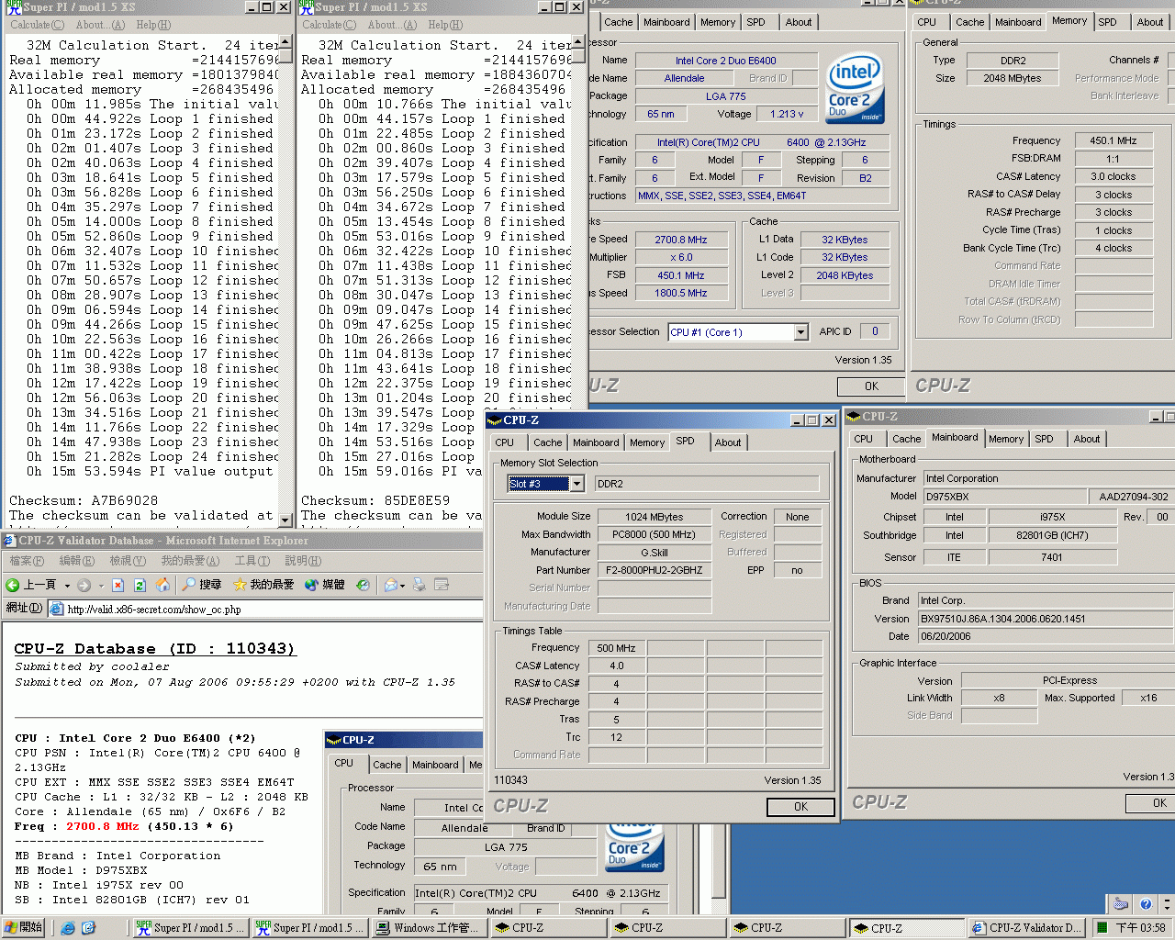Switch to Windows 工作管 Task Manager taskbar button
The image size is (1175, 940).
click(429, 928)
